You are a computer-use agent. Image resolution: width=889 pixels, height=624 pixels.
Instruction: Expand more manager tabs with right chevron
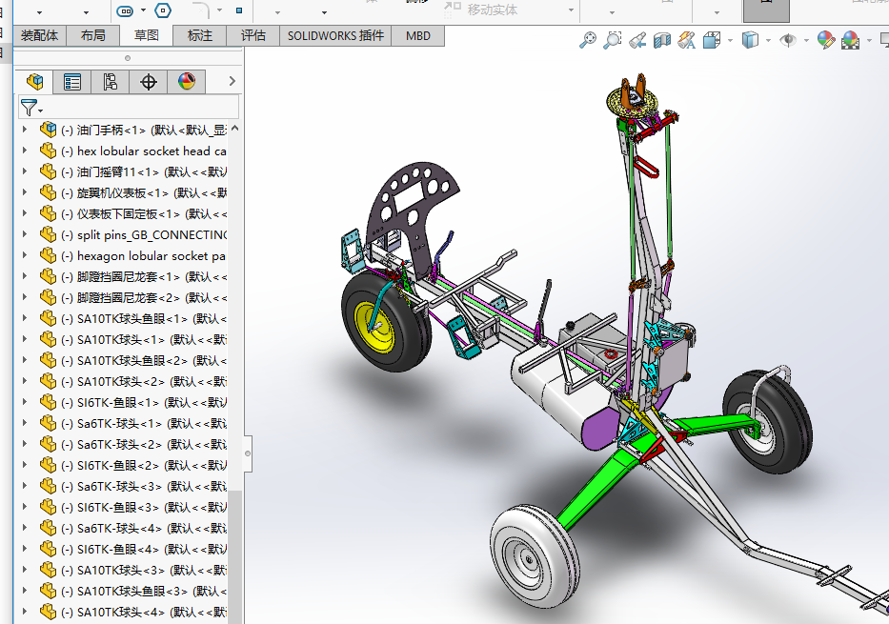[232, 82]
